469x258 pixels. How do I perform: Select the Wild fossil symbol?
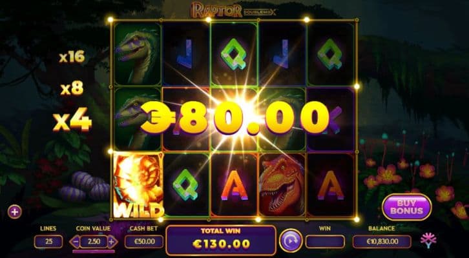138,185
